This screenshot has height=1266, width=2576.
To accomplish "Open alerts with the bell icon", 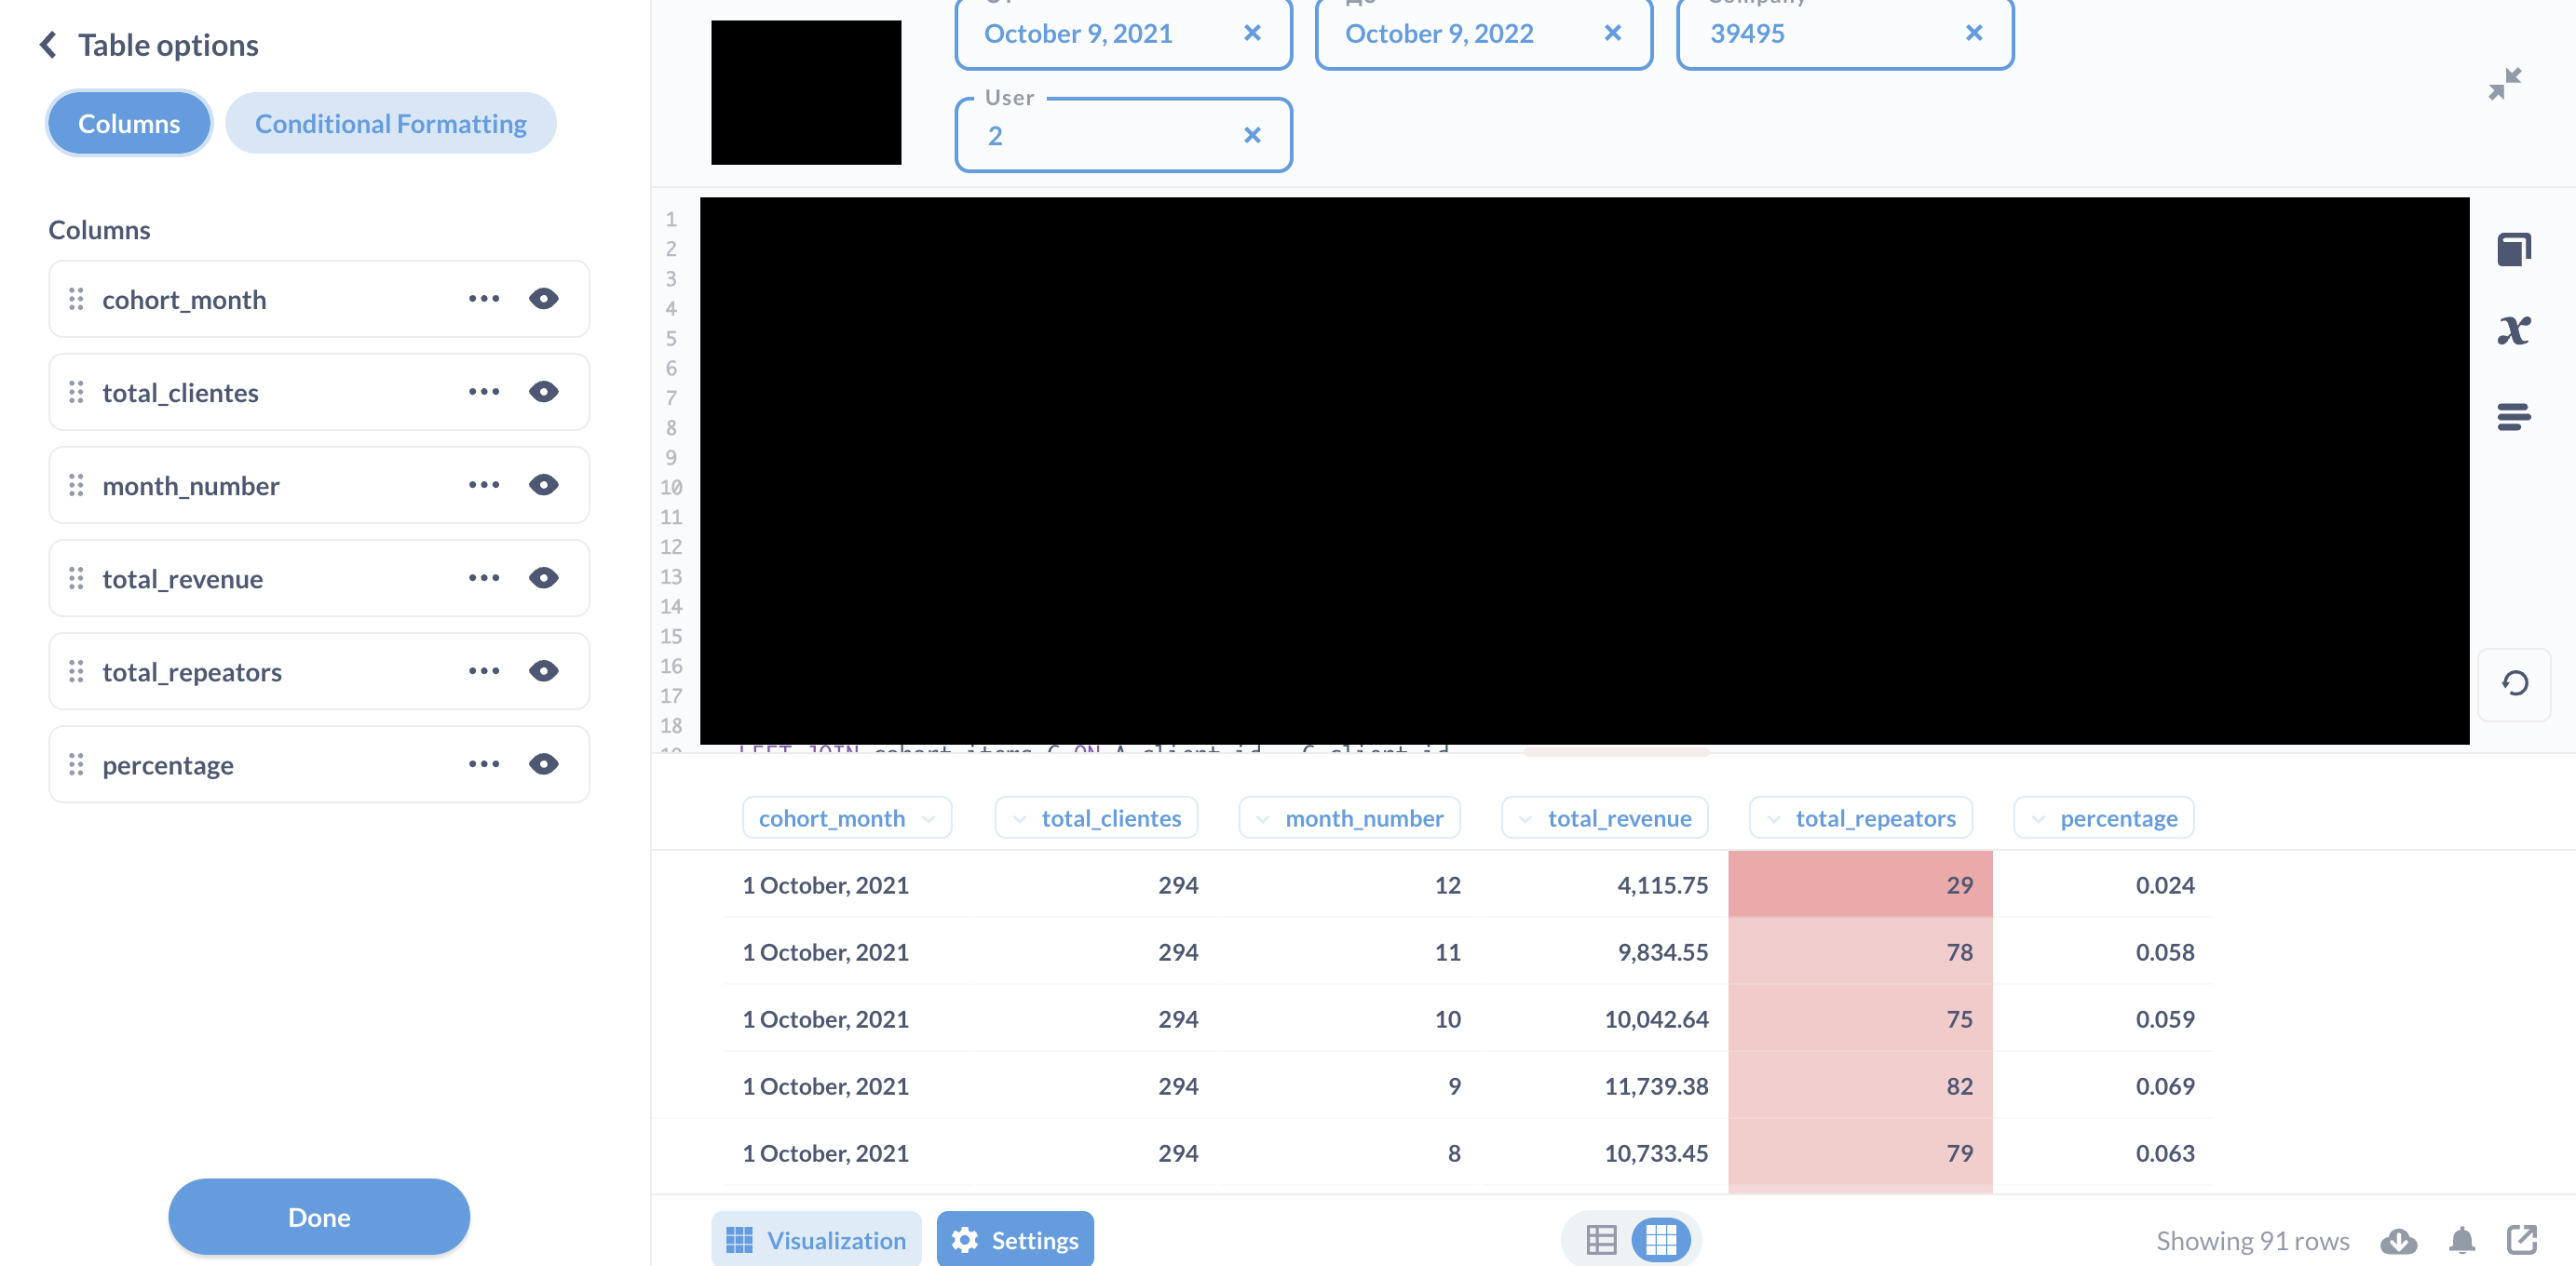I will [2463, 1240].
